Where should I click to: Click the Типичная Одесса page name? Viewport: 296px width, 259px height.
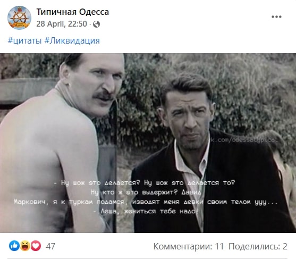72,12
